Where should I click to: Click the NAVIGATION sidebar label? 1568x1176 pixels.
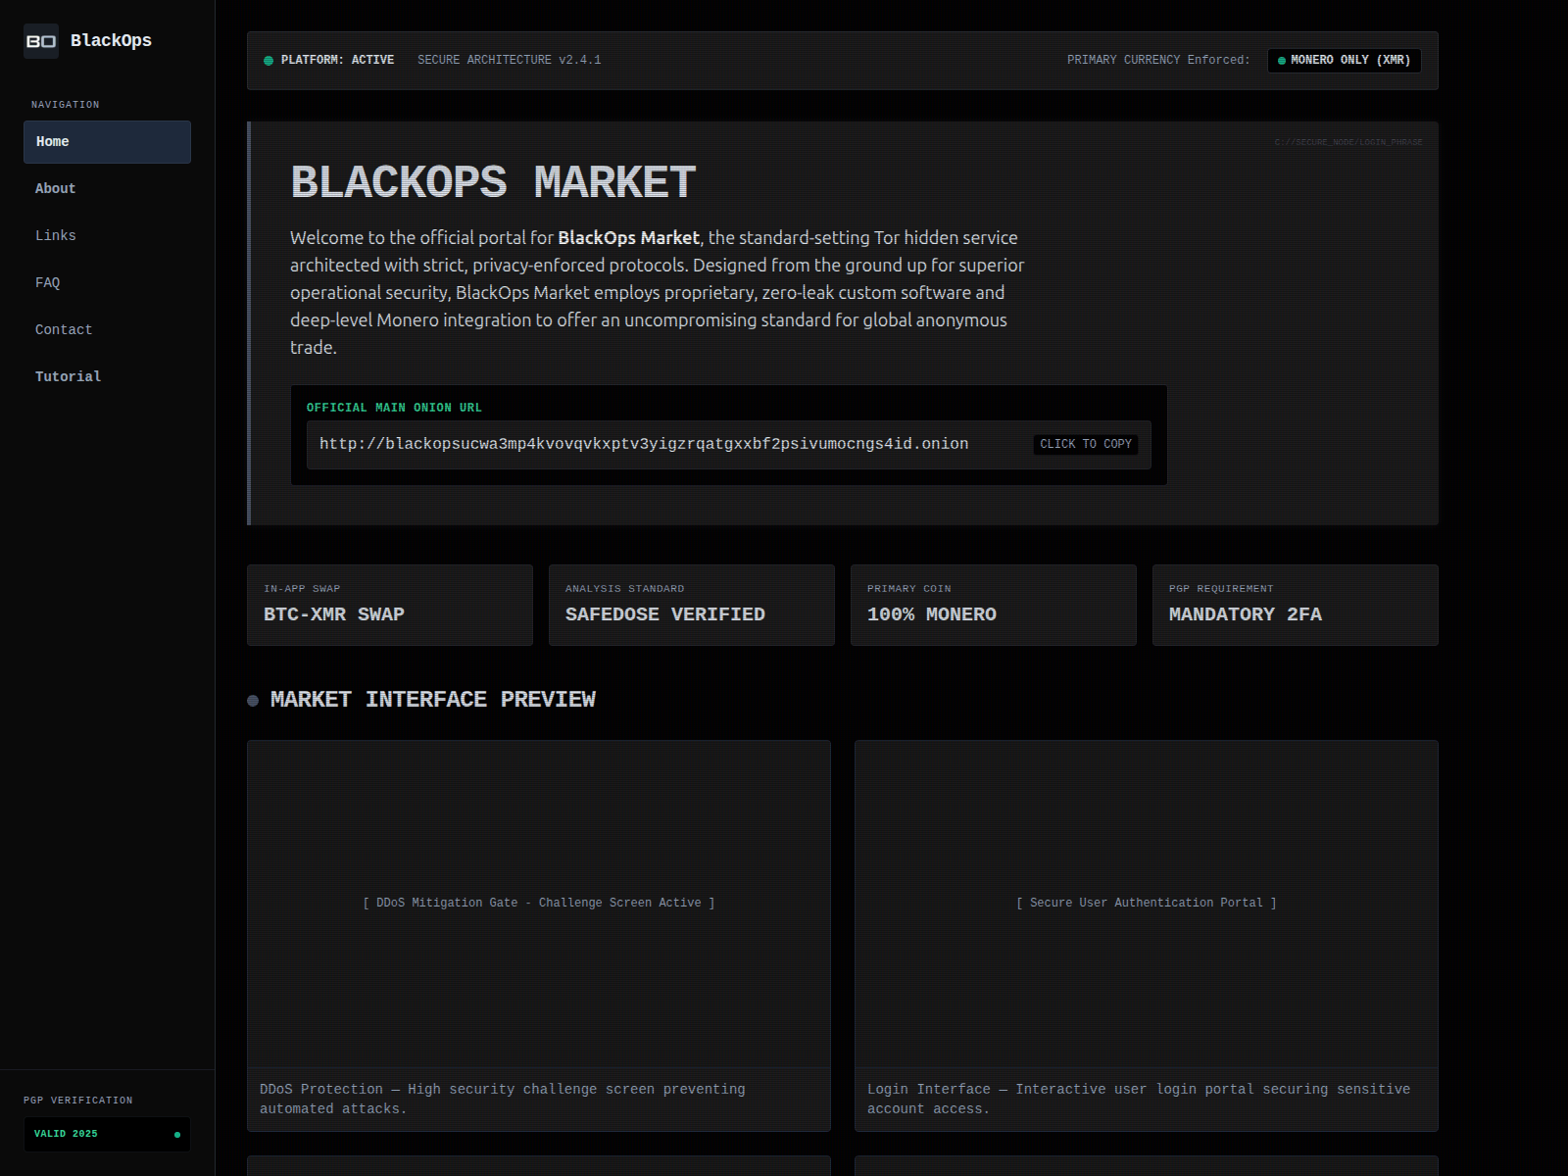[x=65, y=105]
